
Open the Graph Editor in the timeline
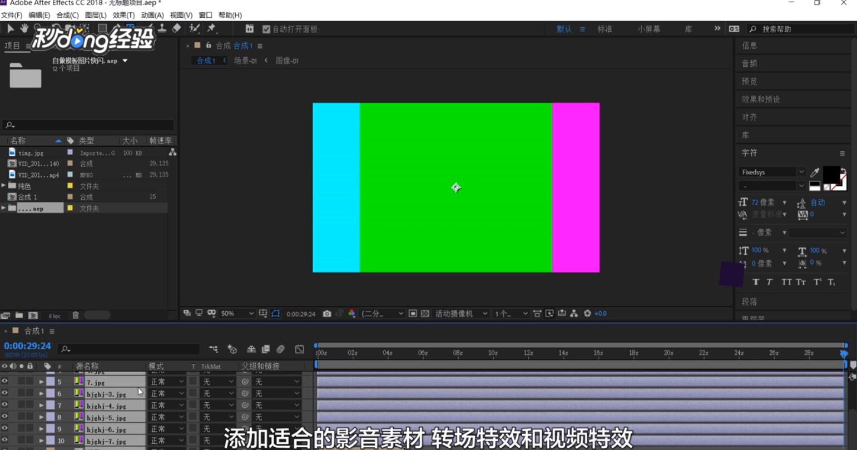[299, 349]
